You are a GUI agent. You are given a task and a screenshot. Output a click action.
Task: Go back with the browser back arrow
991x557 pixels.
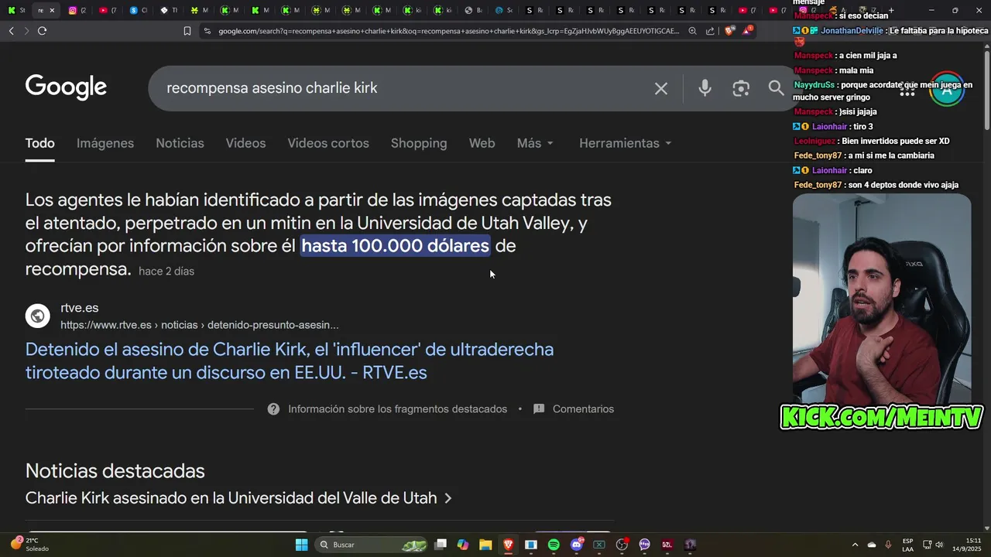12,31
